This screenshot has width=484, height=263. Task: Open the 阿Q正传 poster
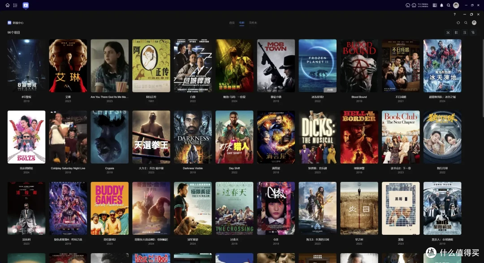[151, 66]
